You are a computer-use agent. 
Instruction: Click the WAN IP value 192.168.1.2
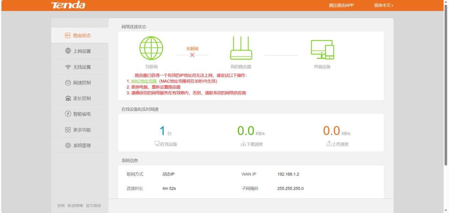[x=288, y=174]
